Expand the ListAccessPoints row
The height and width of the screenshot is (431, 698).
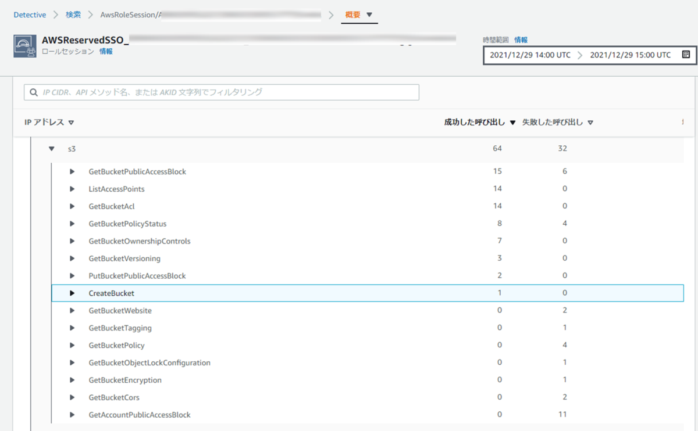72,189
